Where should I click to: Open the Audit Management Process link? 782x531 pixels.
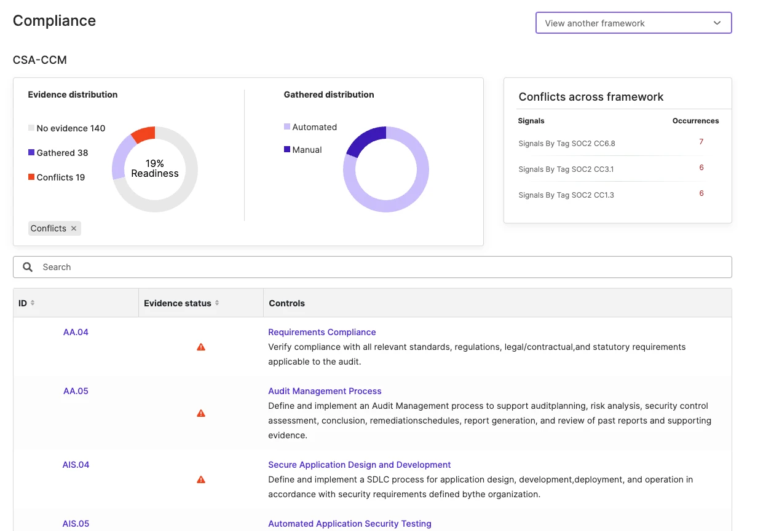coord(325,391)
